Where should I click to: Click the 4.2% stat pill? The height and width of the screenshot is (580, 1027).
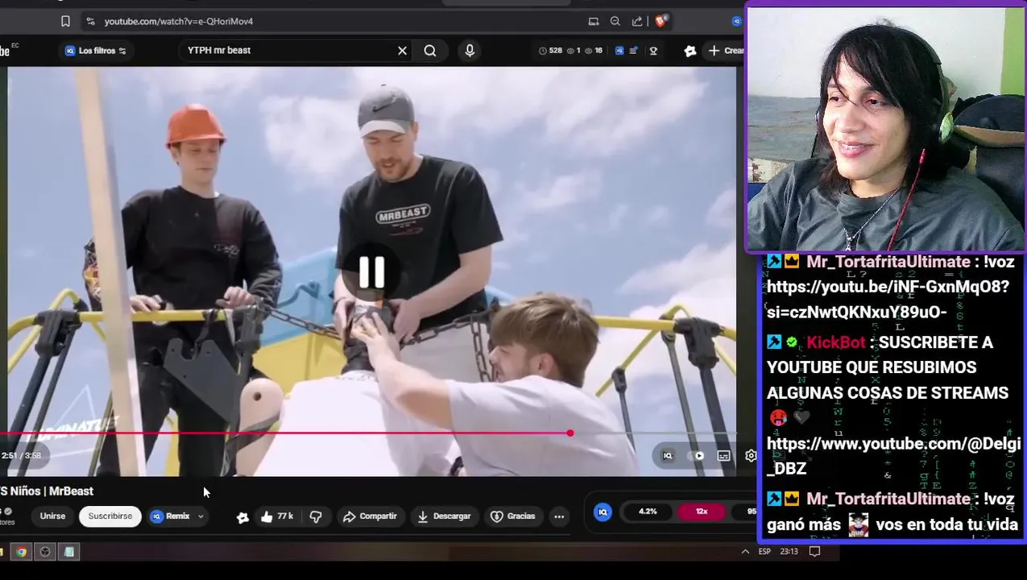pyautogui.click(x=648, y=512)
